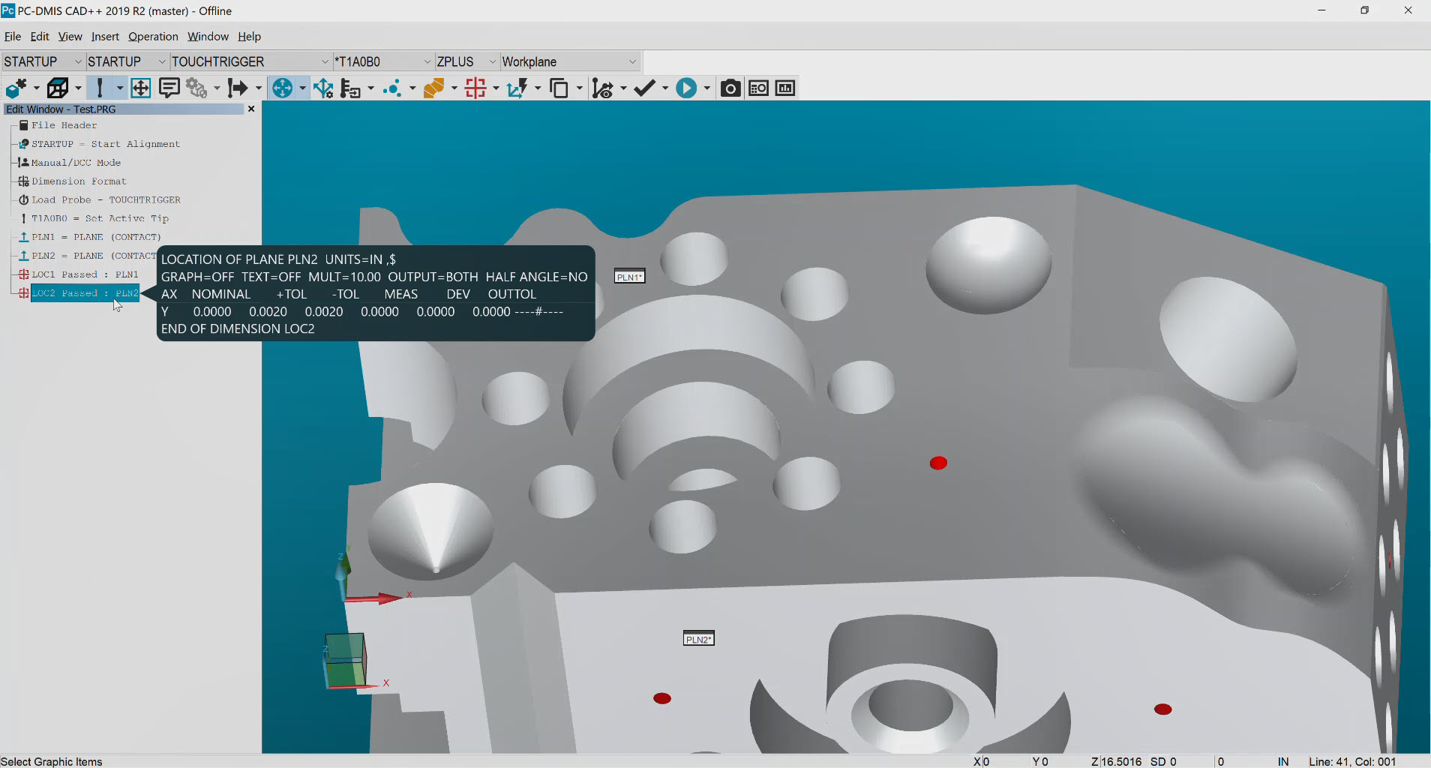
Task: Open the TOUCHTRIGGER probe dropdown
Action: point(325,61)
